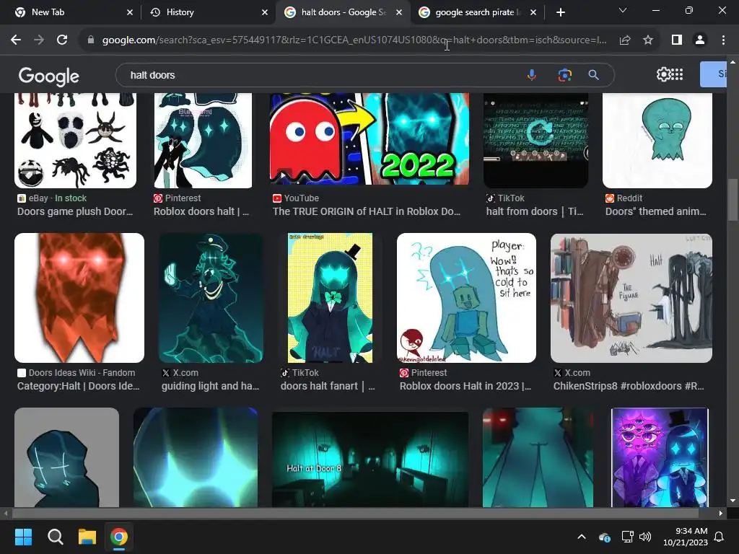
Task: Click the address bar URL
Action: pos(354,40)
